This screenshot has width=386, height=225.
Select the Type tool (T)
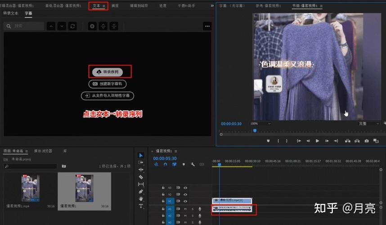(x=141, y=206)
